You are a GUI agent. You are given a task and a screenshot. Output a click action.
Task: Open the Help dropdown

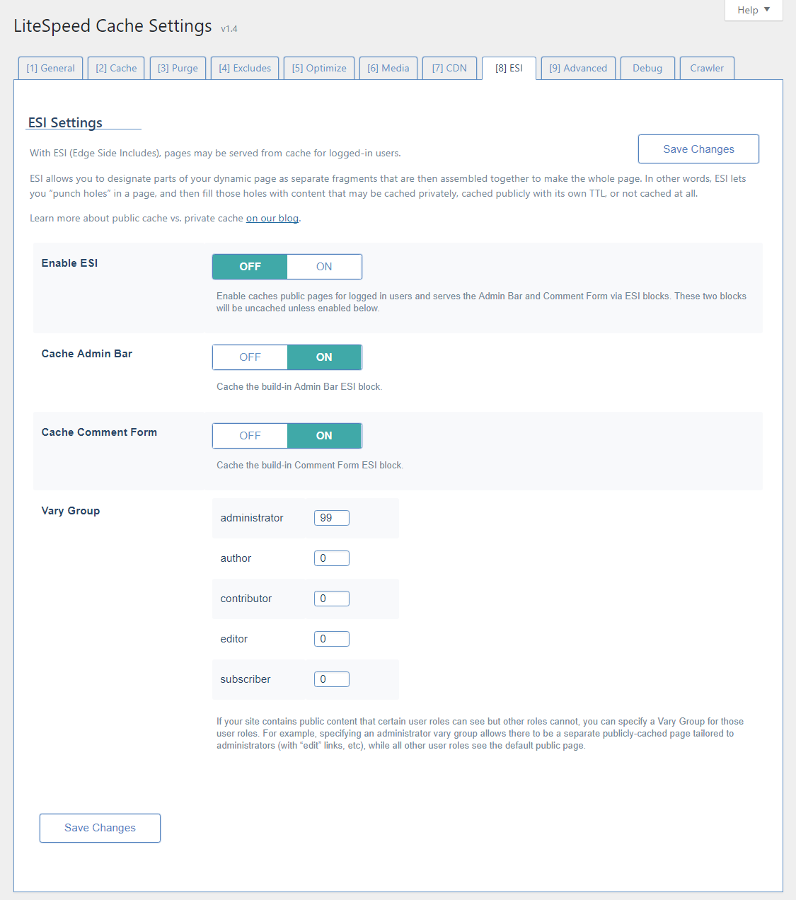754,10
